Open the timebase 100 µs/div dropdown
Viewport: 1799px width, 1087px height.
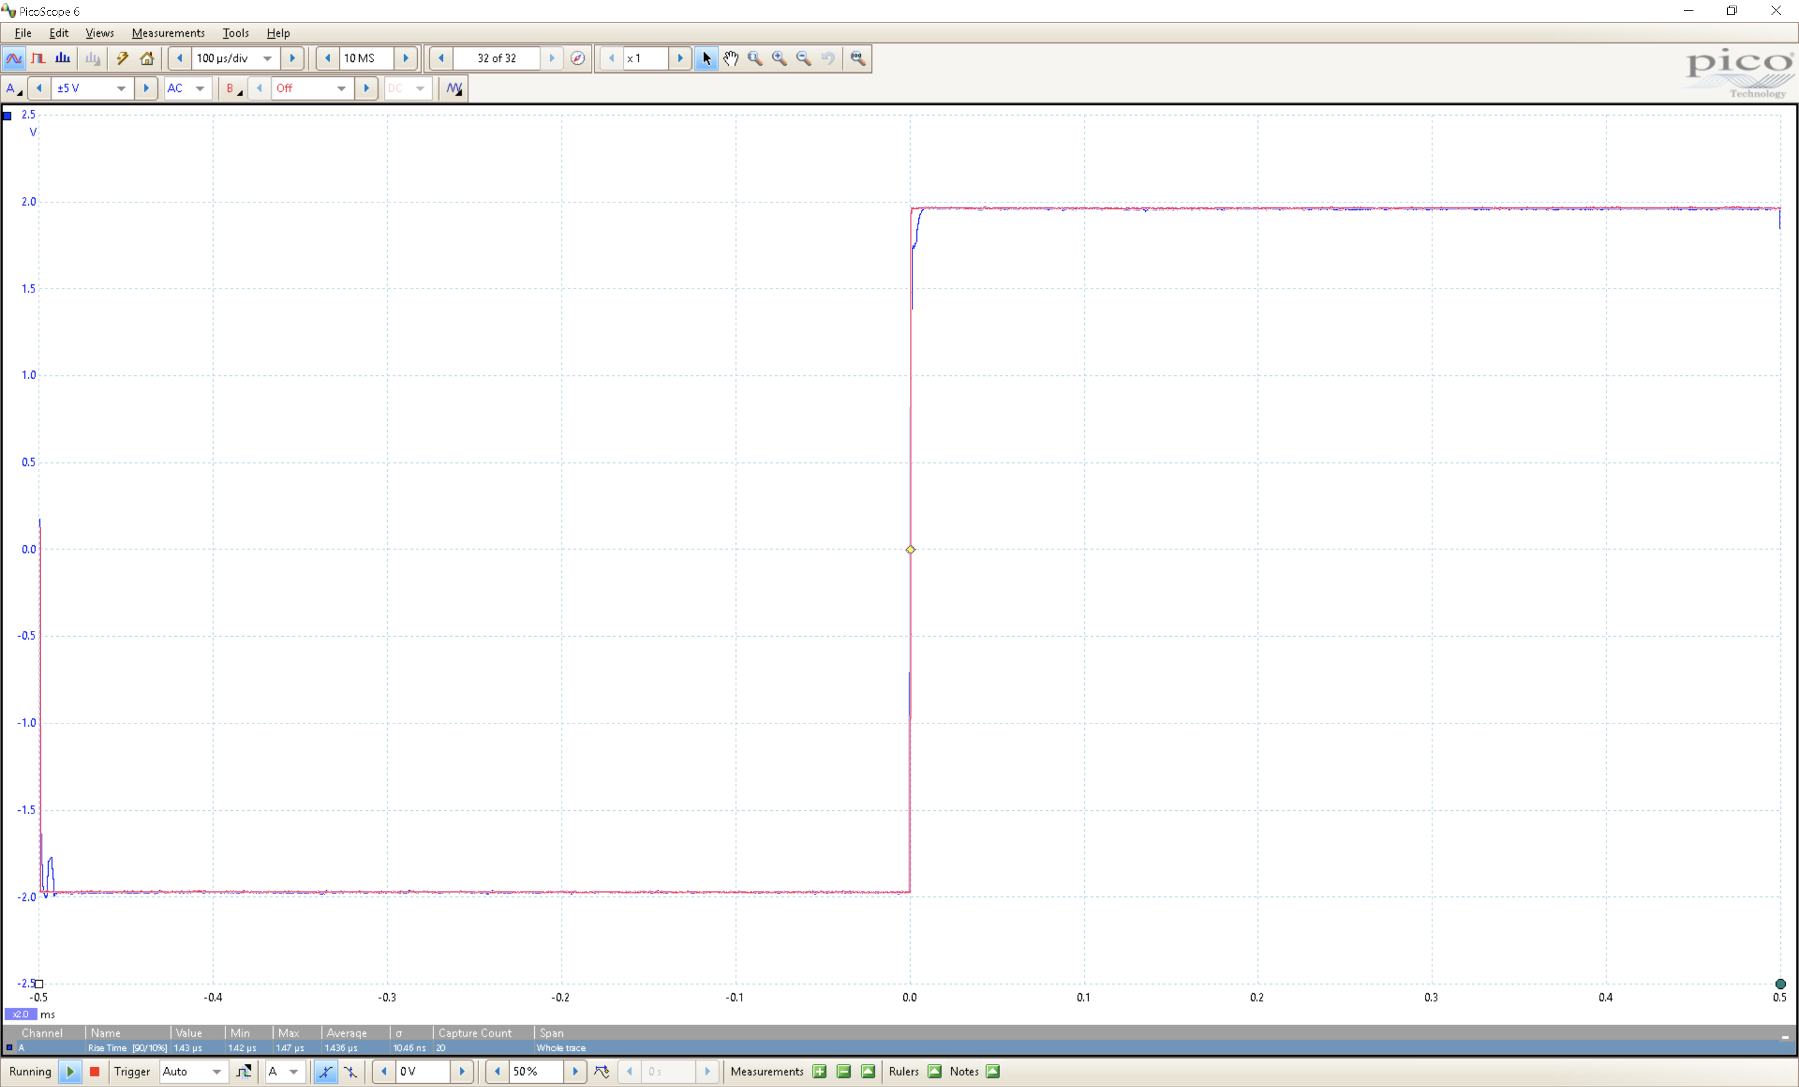[x=235, y=58]
